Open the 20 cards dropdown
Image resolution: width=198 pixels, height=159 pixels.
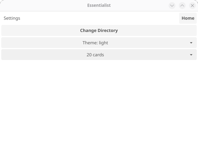[x=99, y=55]
